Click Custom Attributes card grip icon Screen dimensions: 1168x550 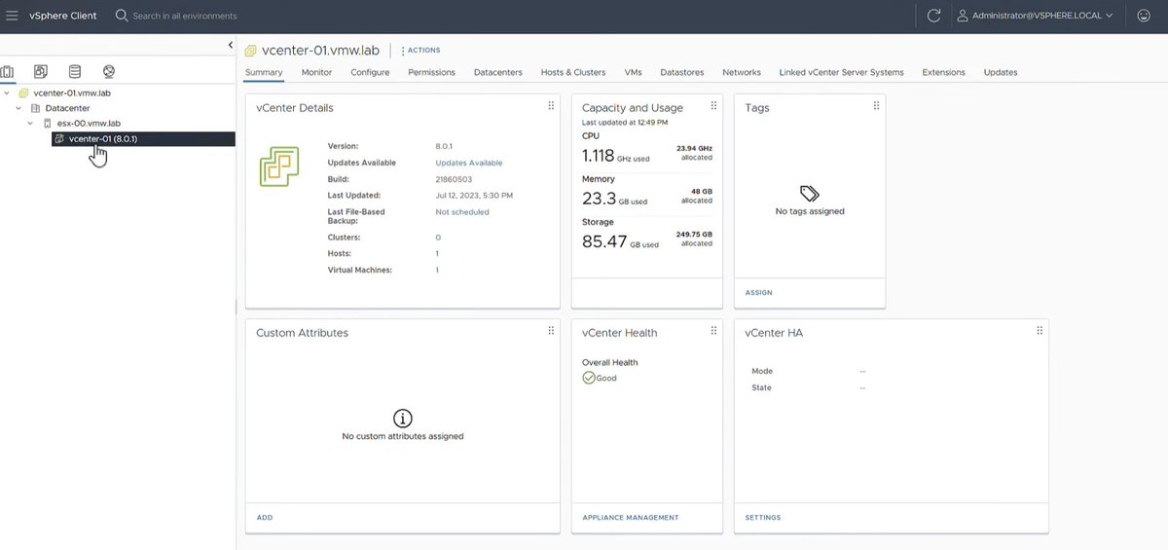point(551,331)
